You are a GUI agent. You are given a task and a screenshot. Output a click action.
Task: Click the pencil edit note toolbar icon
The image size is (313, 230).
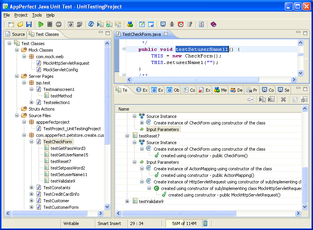142,25
